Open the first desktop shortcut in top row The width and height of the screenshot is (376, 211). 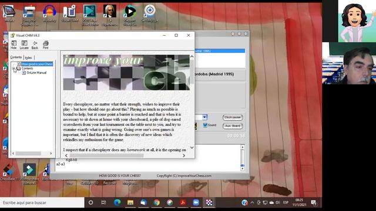[9, 14]
